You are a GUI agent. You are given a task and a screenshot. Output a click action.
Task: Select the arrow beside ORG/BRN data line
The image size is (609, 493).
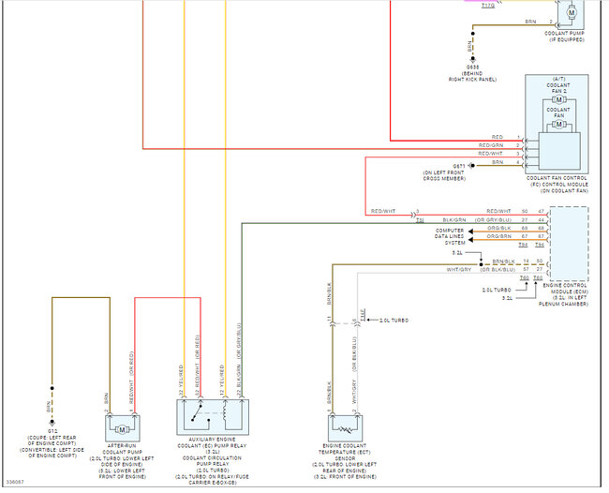pyautogui.click(x=470, y=240)
